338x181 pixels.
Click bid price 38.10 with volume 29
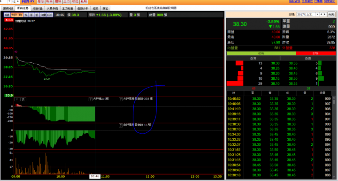click(275, 83)
